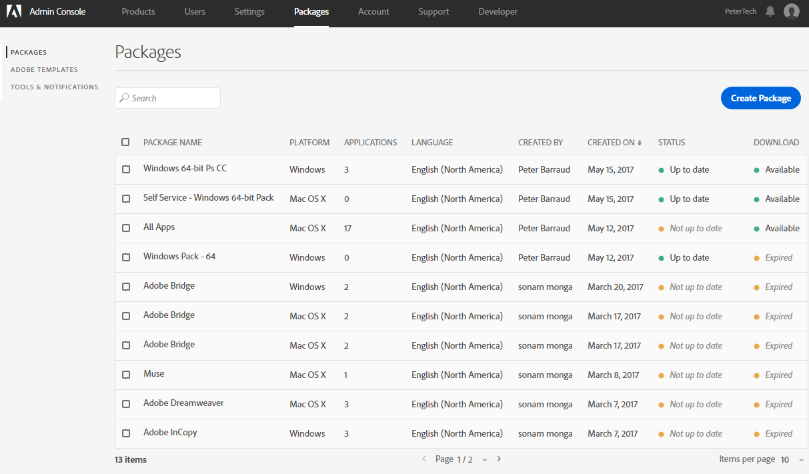Image resolution: width=809 pixels, height=474 pixels.
Task: Click the search magnifier icon
Action: point(124,98)
